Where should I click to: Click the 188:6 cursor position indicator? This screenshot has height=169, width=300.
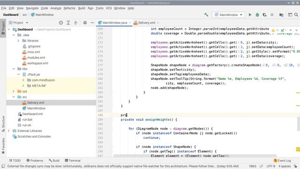tap(252, 166)
